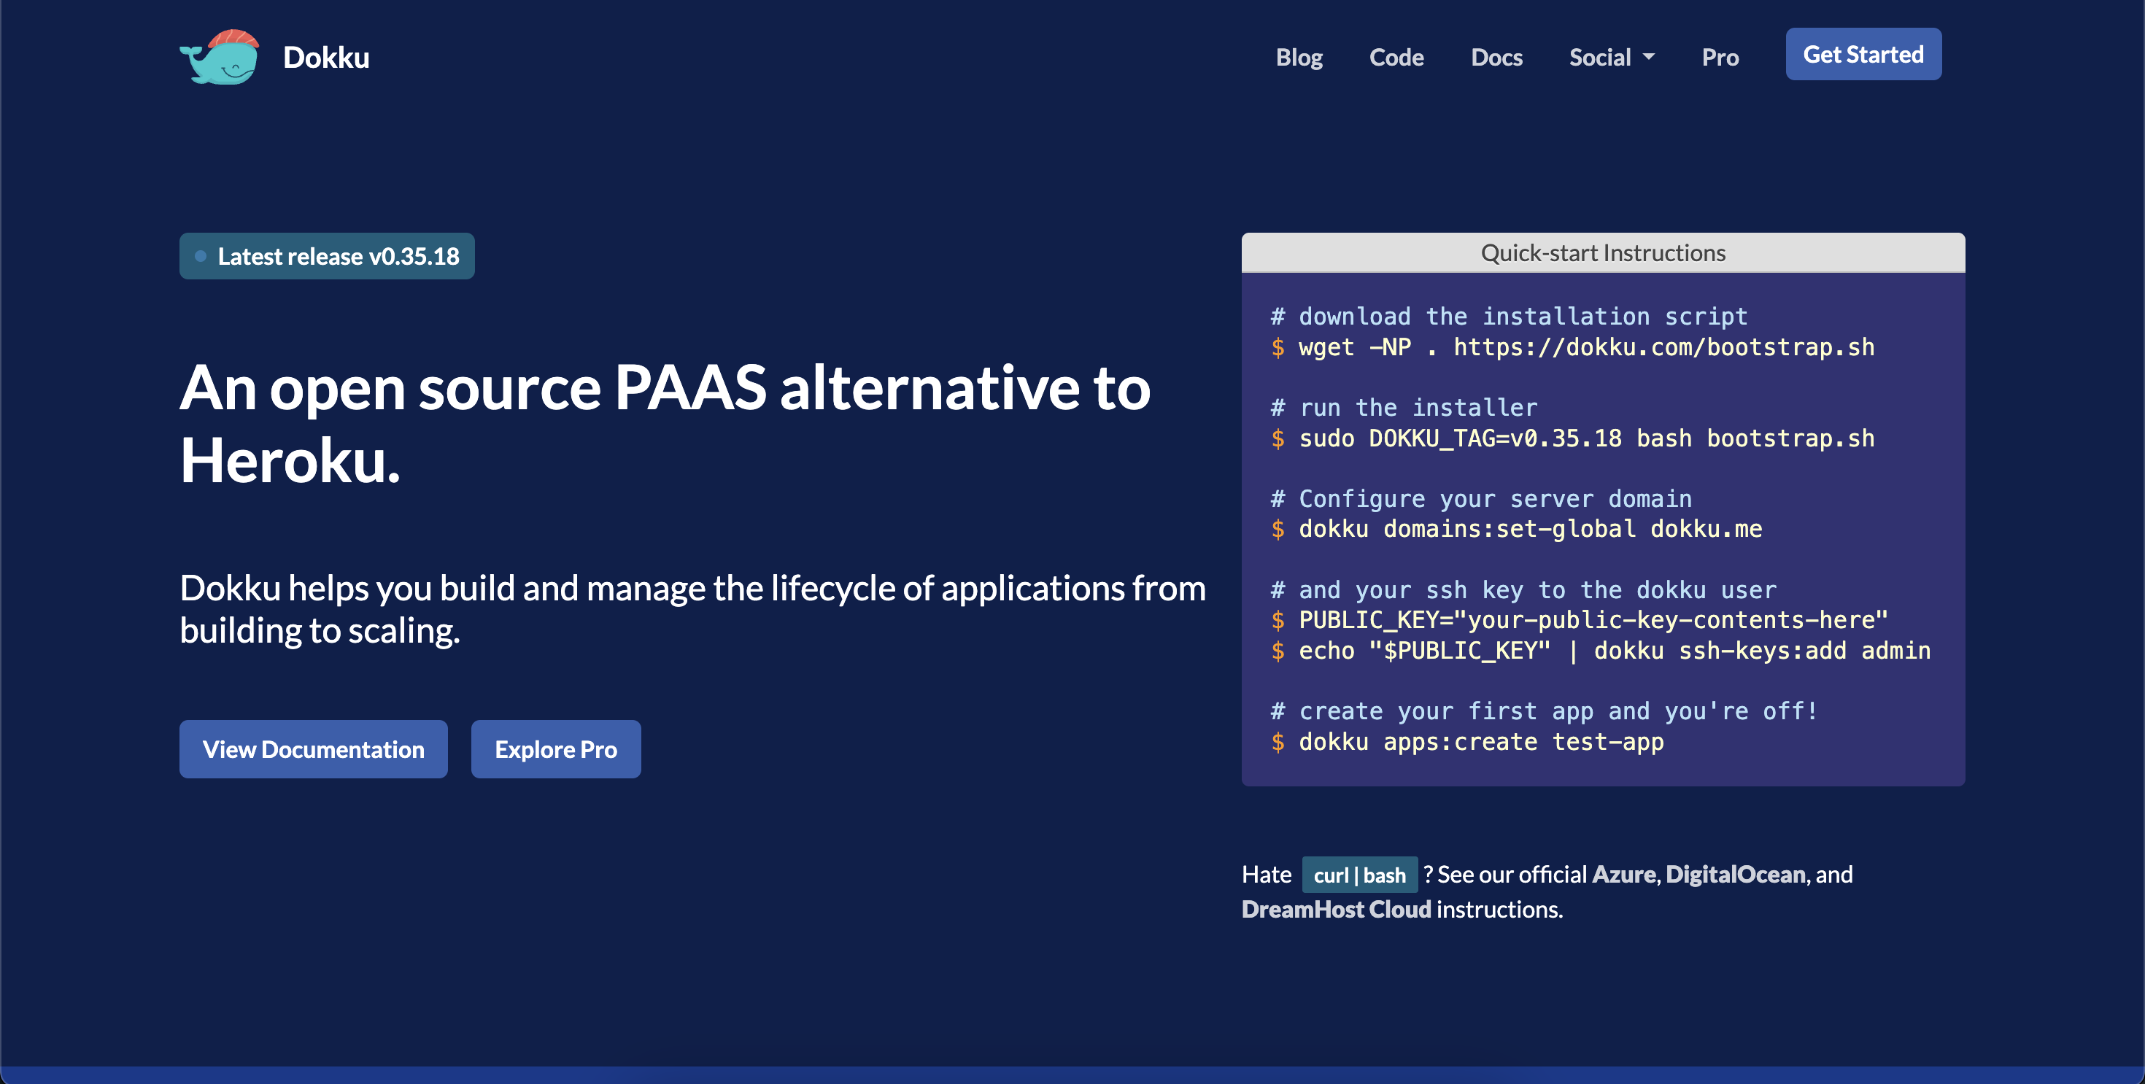Click the PUBLIC_KEY= command line
This screenshot has width=2145, height=1084.
pos(1579,620)
